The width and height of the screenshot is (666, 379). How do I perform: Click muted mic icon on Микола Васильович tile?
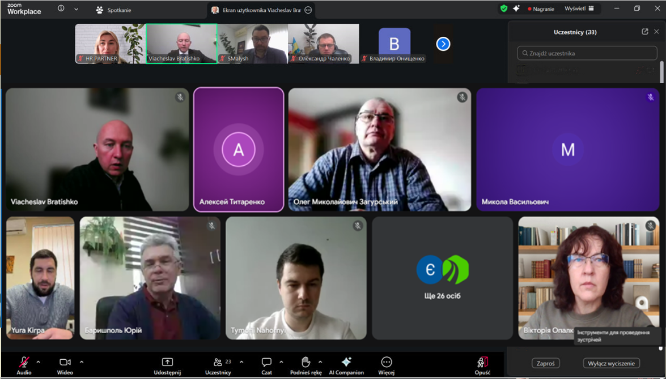coord(650,97)
